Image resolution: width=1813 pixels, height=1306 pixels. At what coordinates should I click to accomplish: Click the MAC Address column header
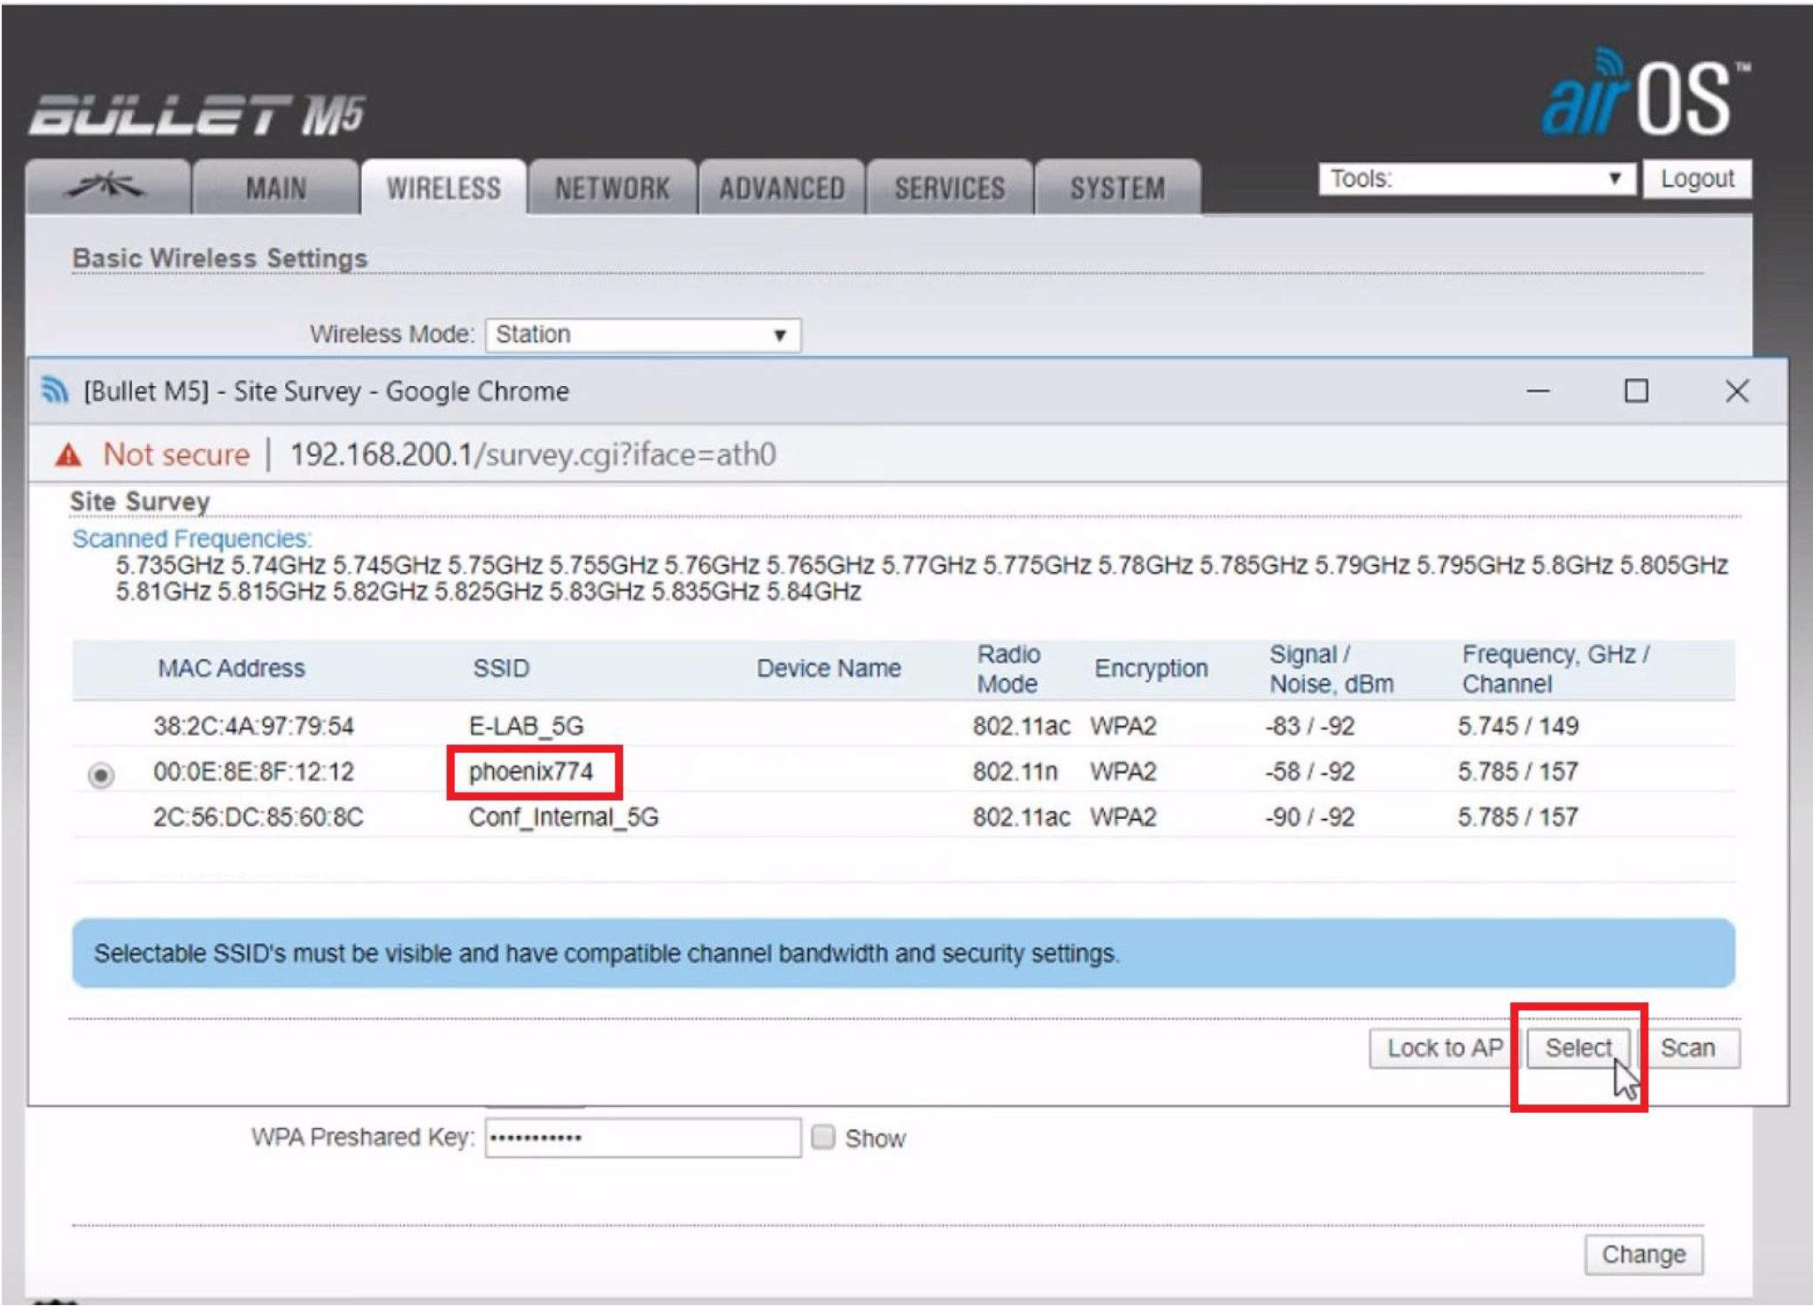(x=231, y=668)
